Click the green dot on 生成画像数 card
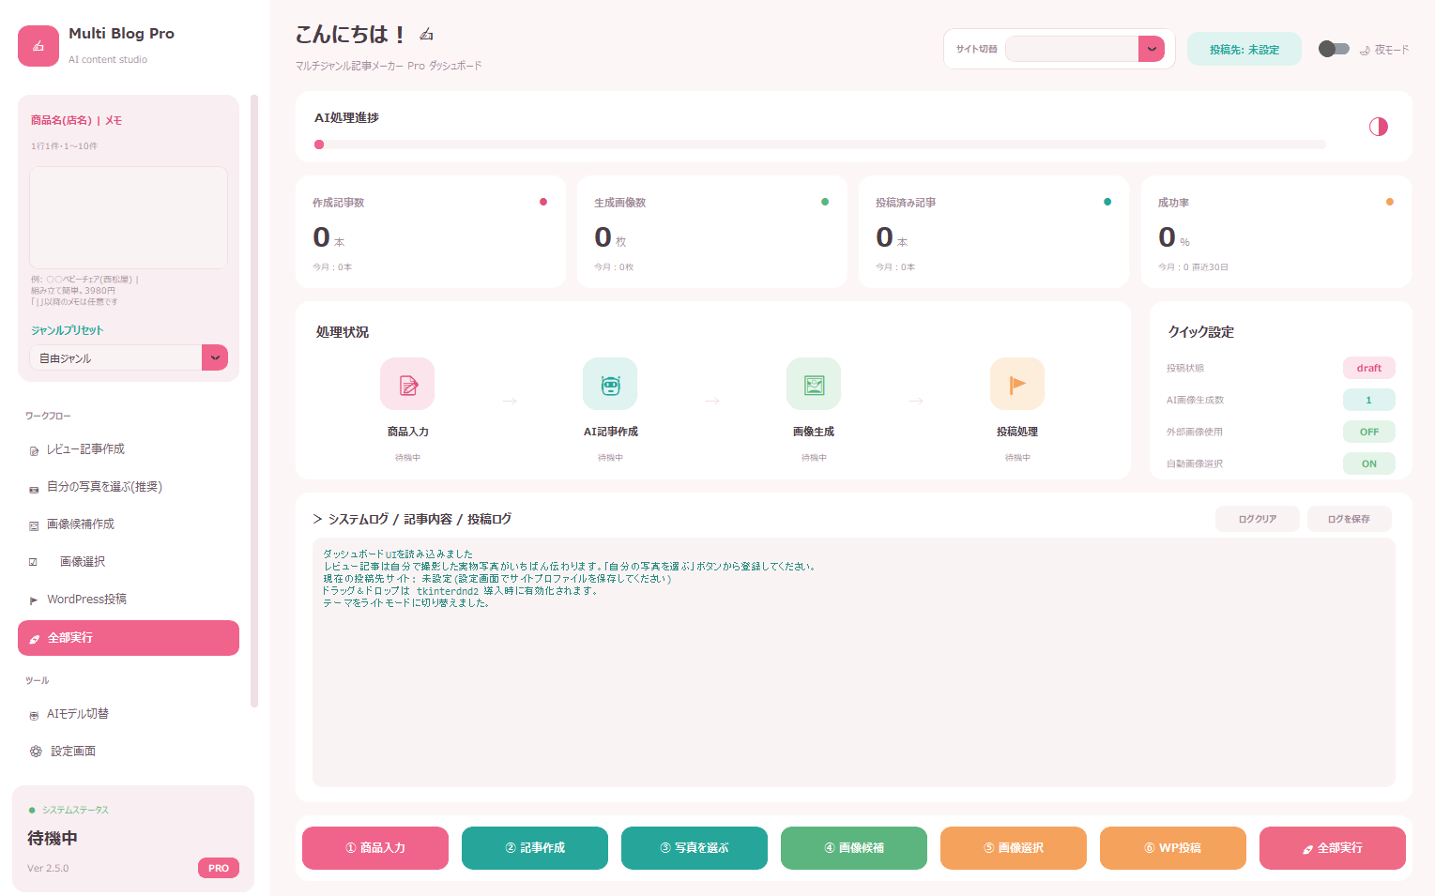The height and width of the screenshot is (896, 1435). [825, 202]
